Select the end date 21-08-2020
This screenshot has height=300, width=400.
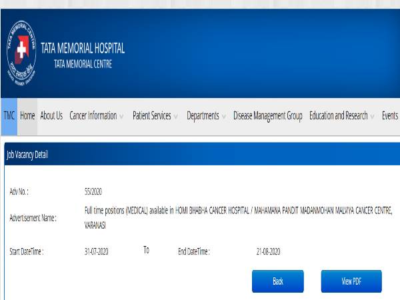(269, 252)
